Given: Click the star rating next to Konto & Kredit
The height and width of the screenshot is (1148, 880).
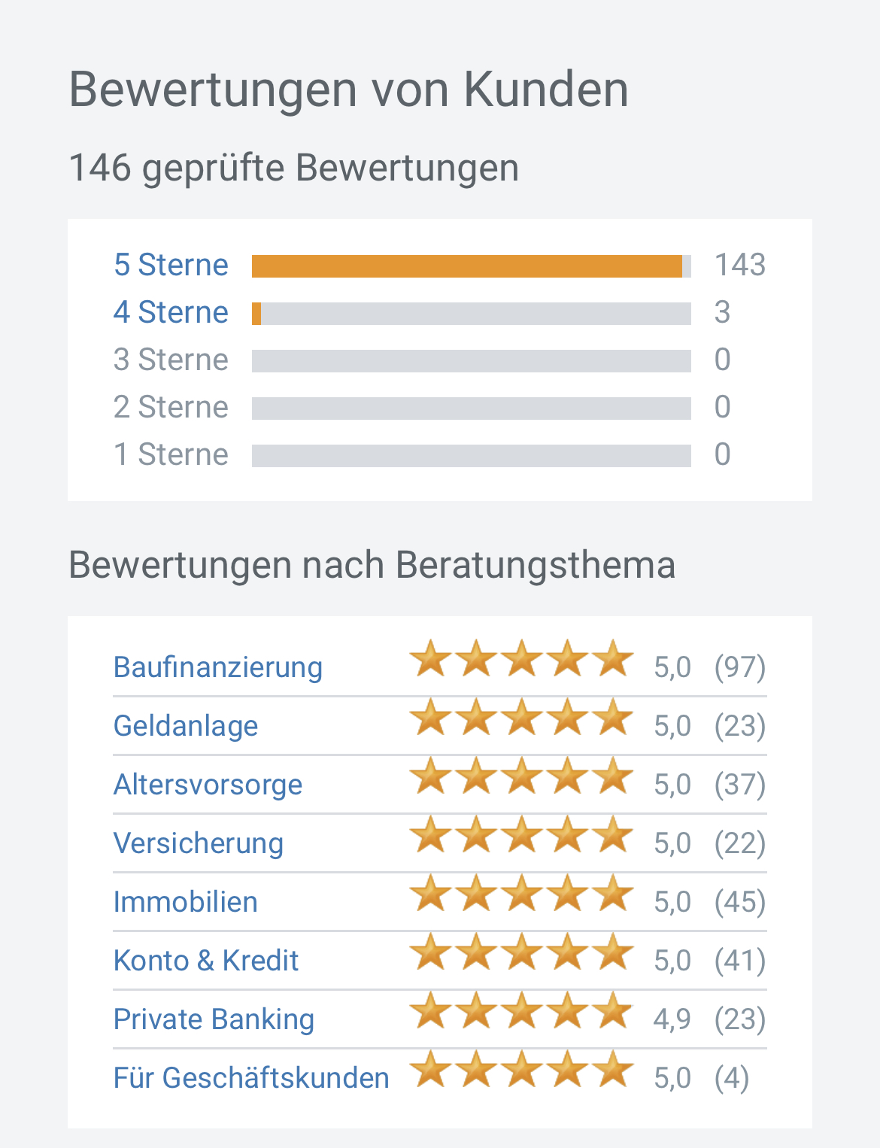Looking at the screenshot, I should (x=522, y=953).
